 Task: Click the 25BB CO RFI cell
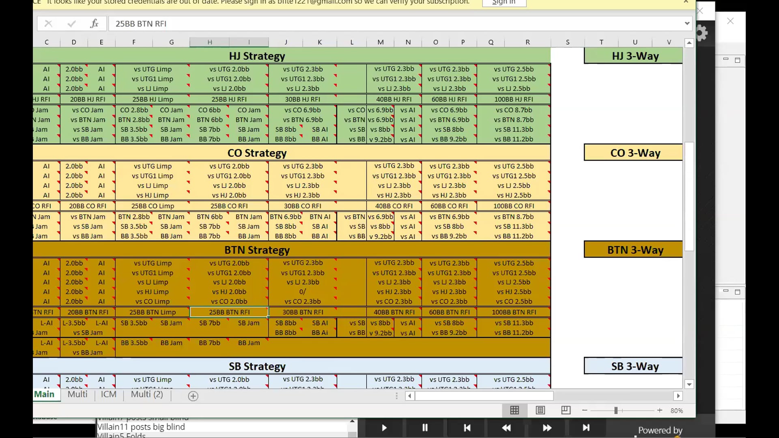[x=229, y=206]
